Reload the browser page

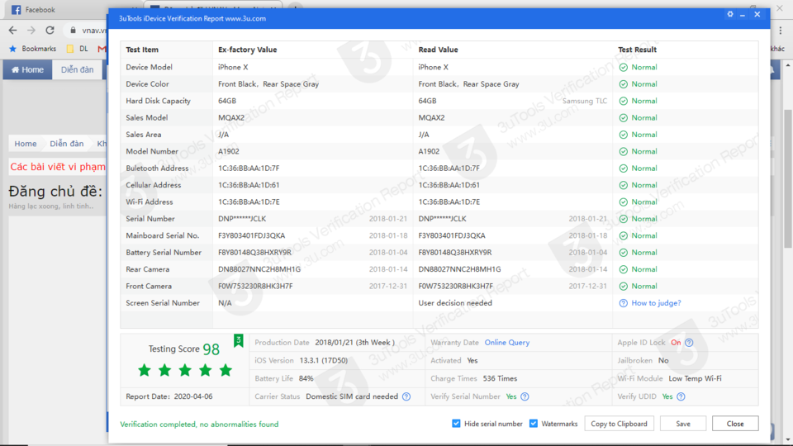(x=50, y=31)
